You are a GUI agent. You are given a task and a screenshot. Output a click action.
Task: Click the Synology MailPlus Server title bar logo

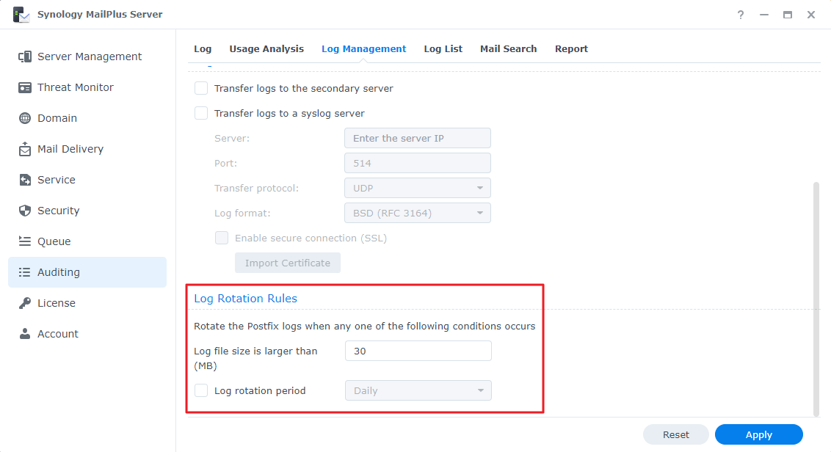[22, 13]
